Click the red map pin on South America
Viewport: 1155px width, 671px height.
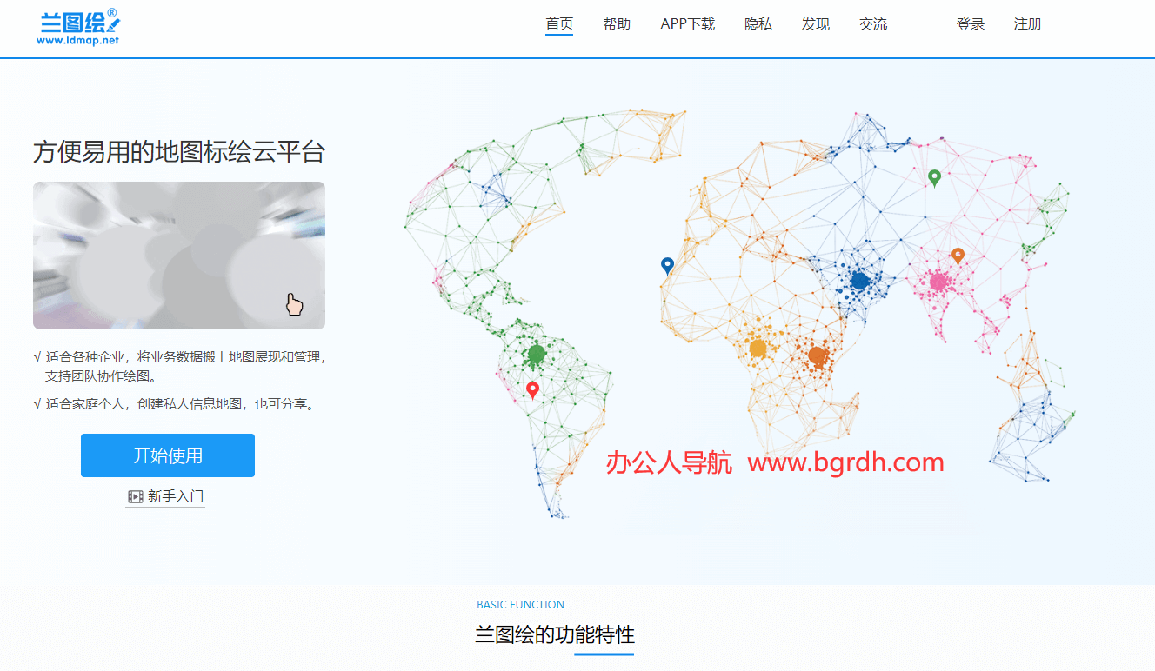pyautogui.click(x=533, y=389)
